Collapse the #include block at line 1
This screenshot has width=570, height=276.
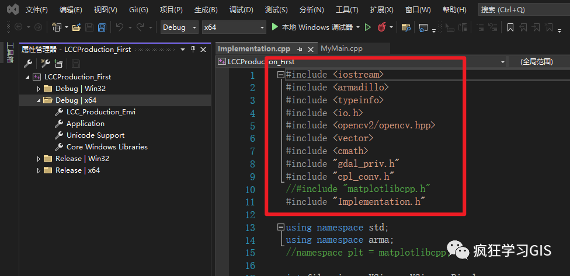pyautogui.click(x=280, y=75)
